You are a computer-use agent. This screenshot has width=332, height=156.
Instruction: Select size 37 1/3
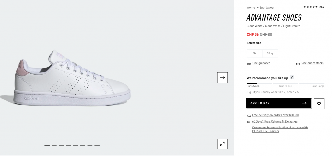(270, 53)
